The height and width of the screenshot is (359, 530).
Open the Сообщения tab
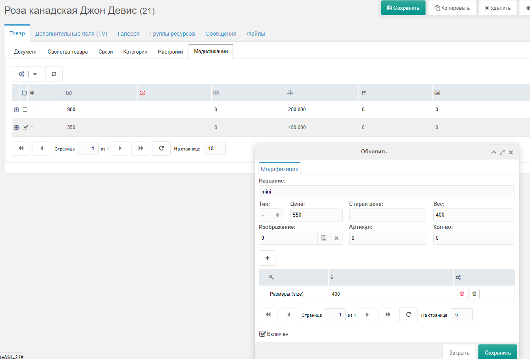[221, 34]
